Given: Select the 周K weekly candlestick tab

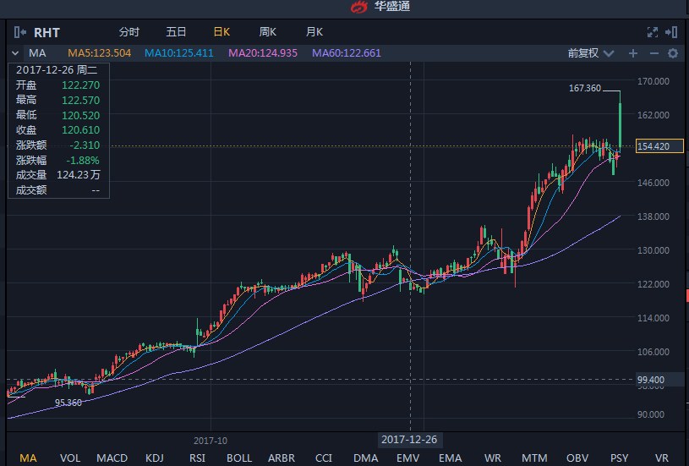Looking at the screenshot, I should point(268,32).
